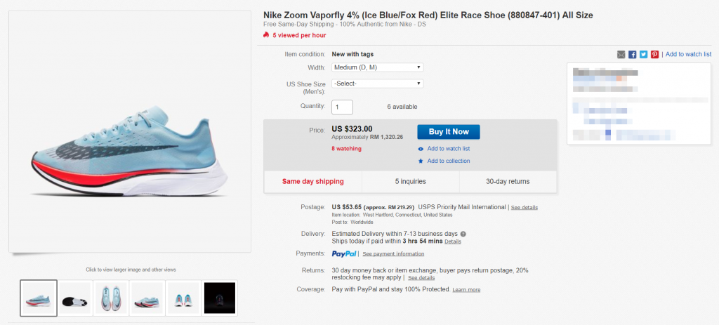Image resolution: width=719 pixels, height=325 pixels.
Task: Click the Quantity input field
Action: point(342,107)
